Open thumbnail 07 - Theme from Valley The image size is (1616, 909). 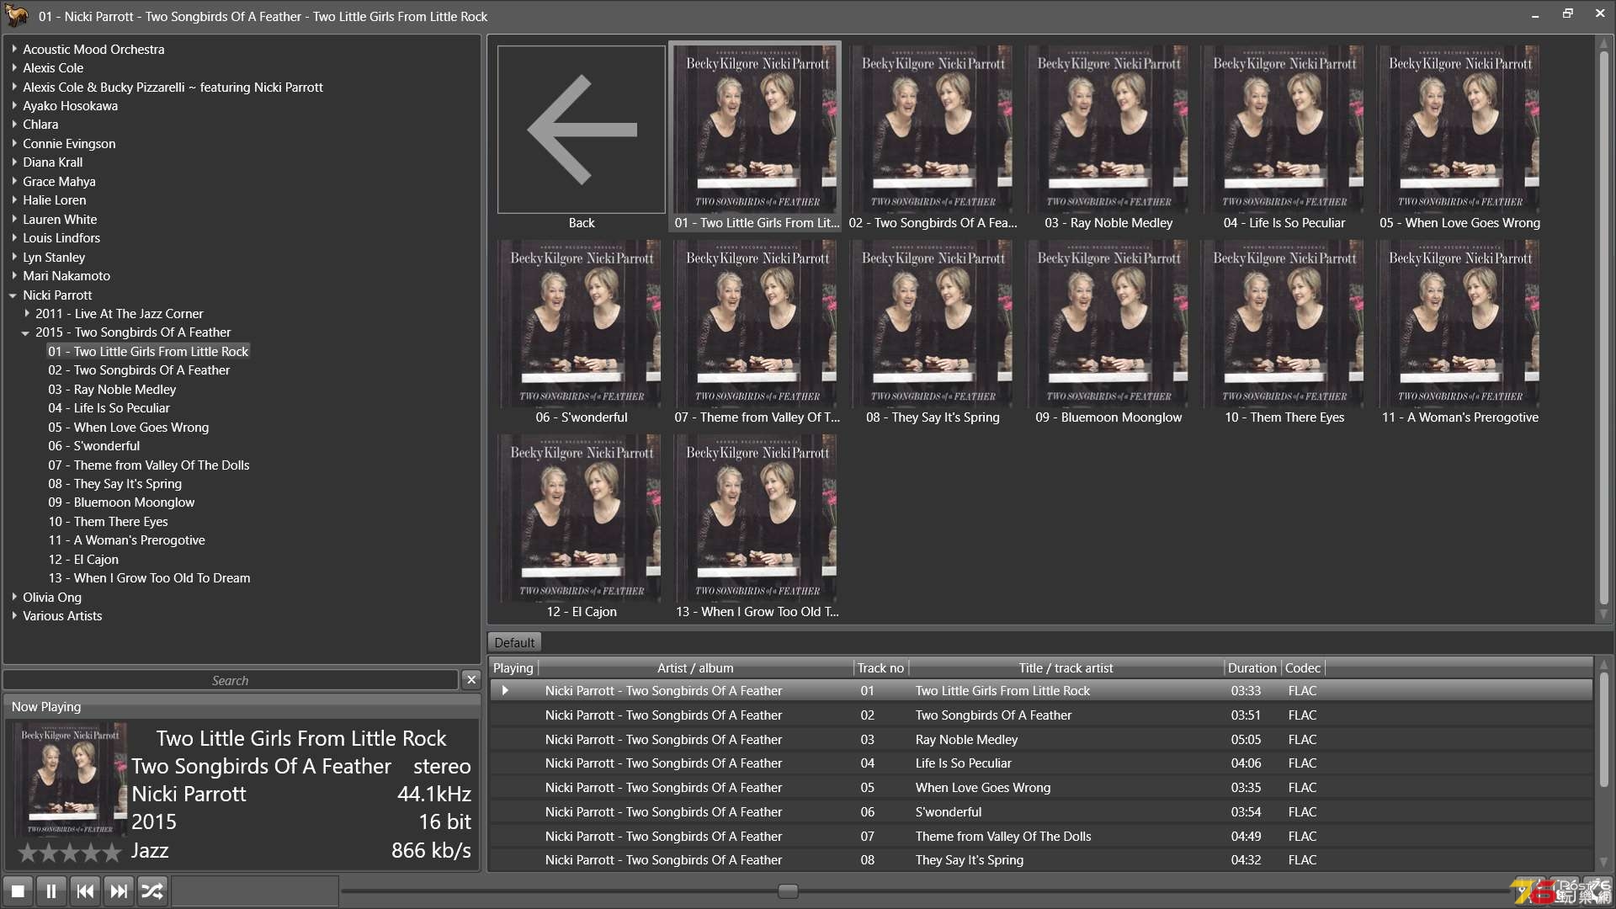757,332
